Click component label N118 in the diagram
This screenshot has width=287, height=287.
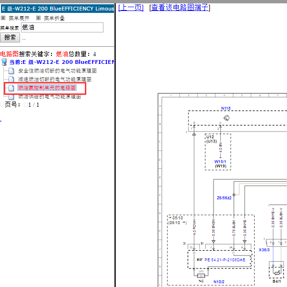[x=225, y=108]
